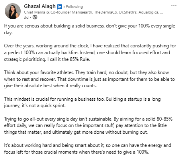Click the 3d post timestamp
Image resolution: width=180 pixels, height=158 pixels.
[26, 18]
